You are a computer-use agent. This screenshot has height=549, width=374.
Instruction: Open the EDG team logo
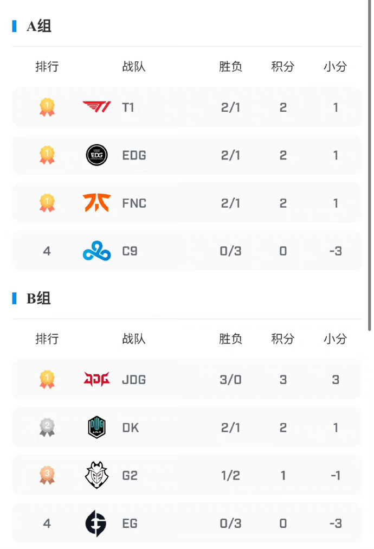coord(96,155)
